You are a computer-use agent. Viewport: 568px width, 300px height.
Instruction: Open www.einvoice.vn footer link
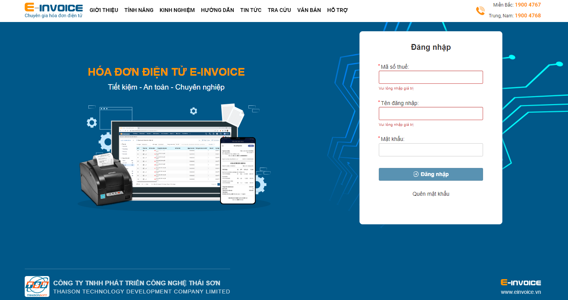point(521,292)
